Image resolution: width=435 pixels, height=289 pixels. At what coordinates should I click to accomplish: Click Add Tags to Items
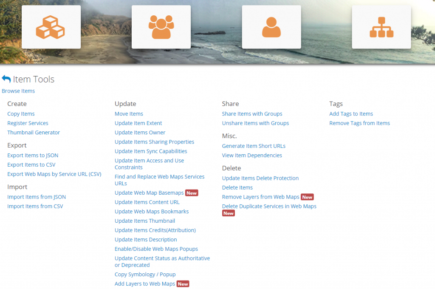coord(351,114)
